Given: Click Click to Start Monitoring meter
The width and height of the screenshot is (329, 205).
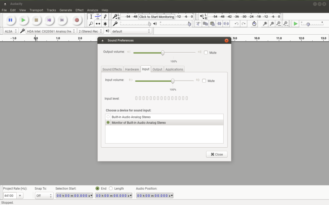Looking at the screenshot, I should click(156, 17).
